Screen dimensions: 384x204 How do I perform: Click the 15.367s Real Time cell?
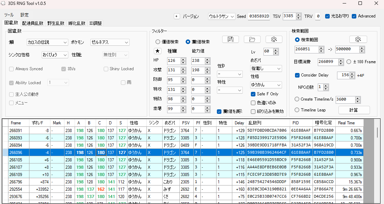pyautogui.click(x=350, y=182)
